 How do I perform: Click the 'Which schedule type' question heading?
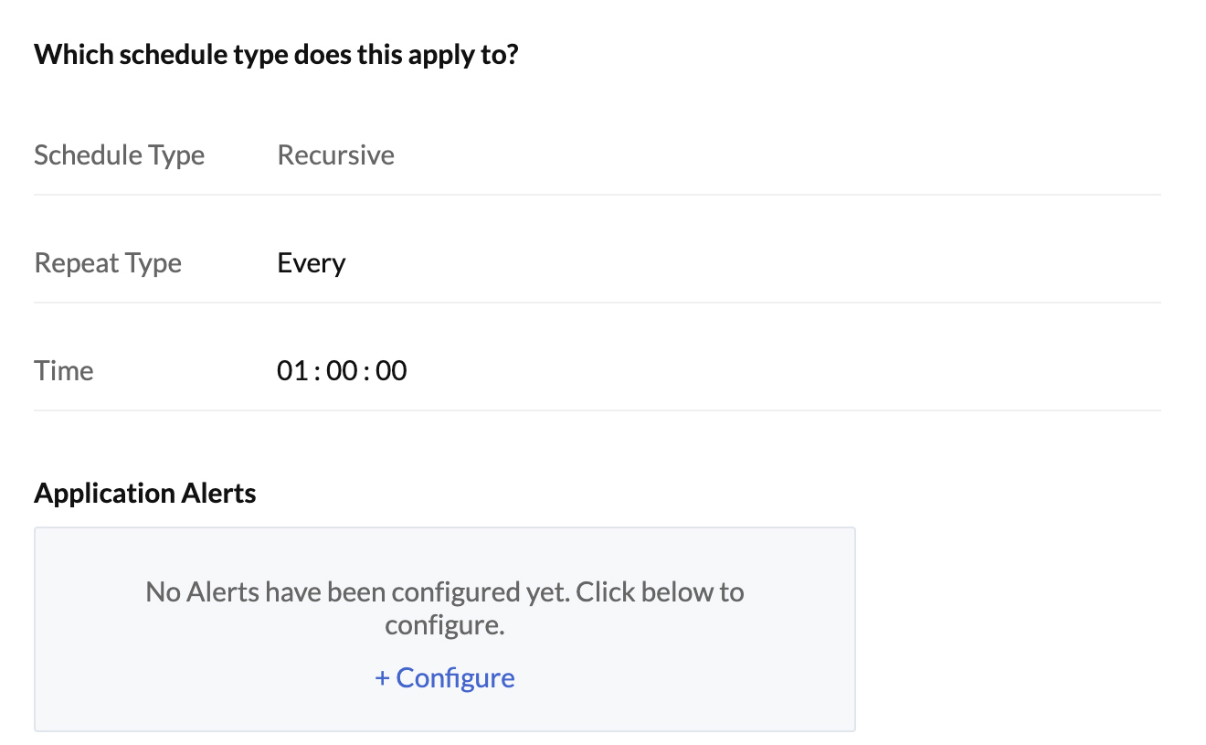pos(276,55)
